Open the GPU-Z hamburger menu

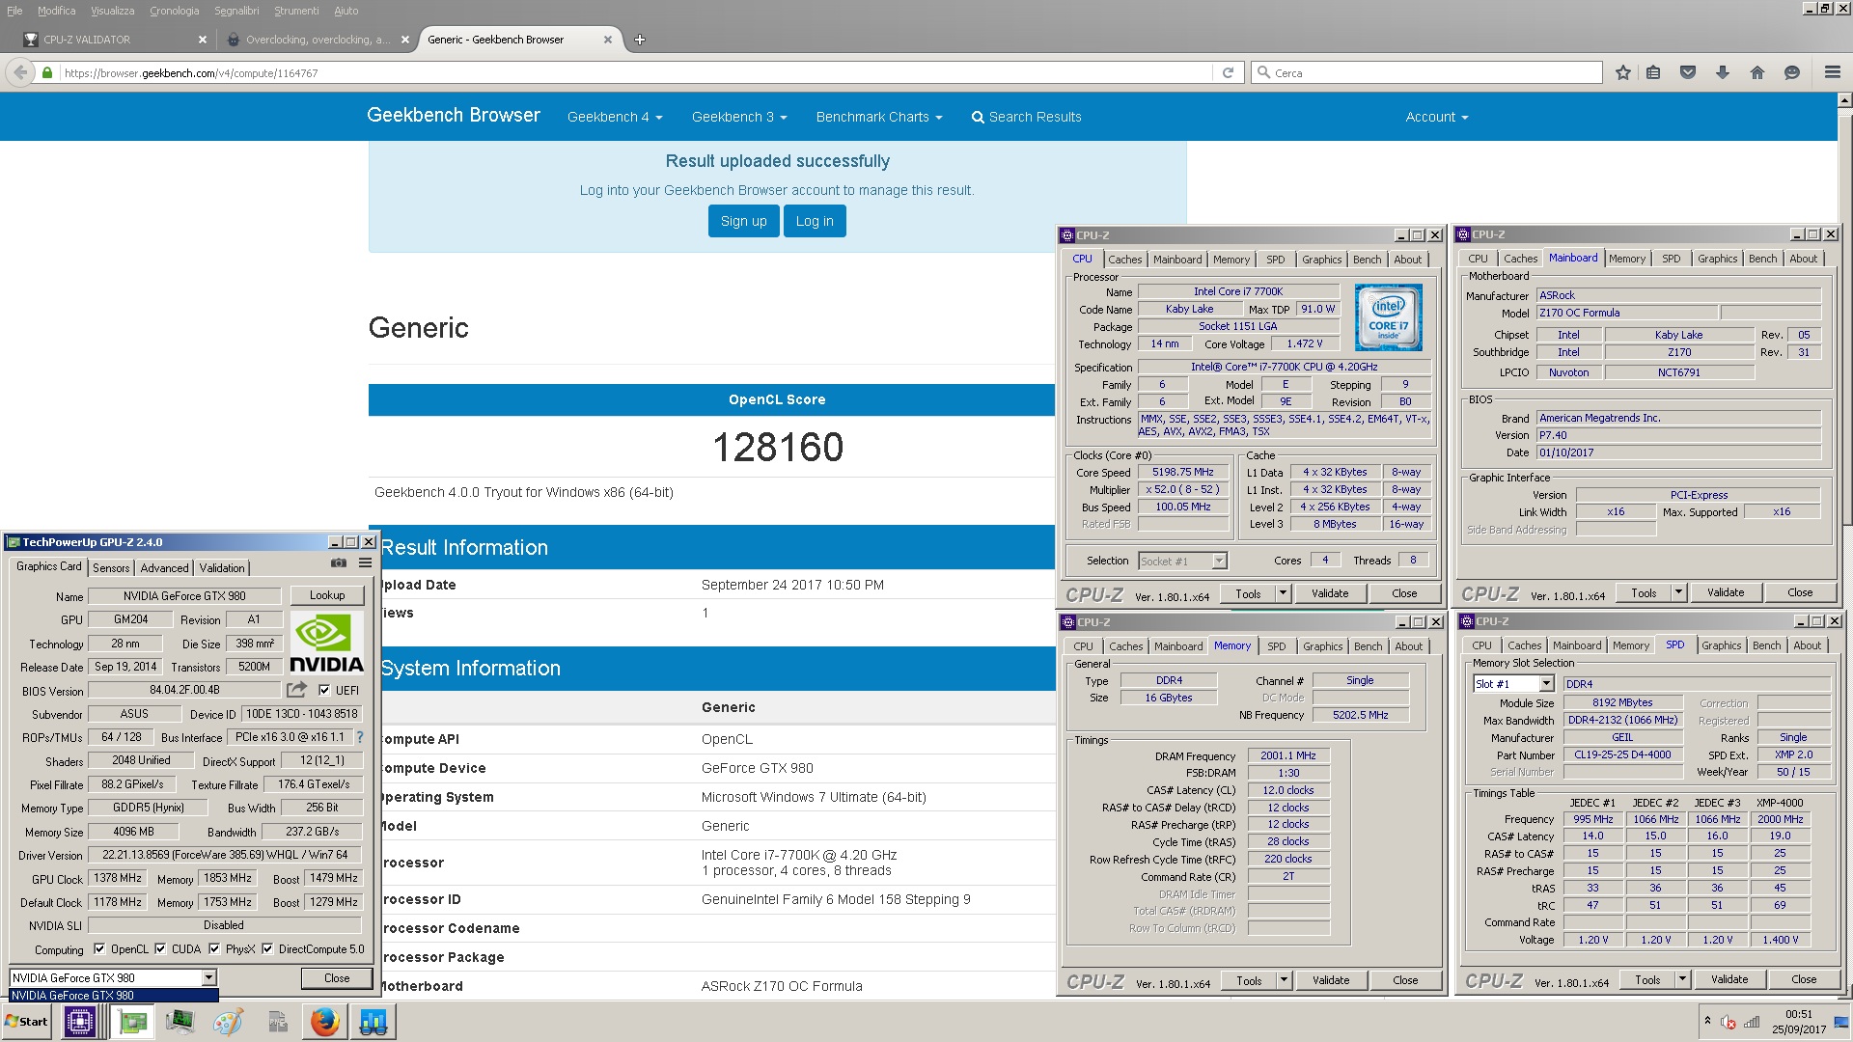[366, 563]
